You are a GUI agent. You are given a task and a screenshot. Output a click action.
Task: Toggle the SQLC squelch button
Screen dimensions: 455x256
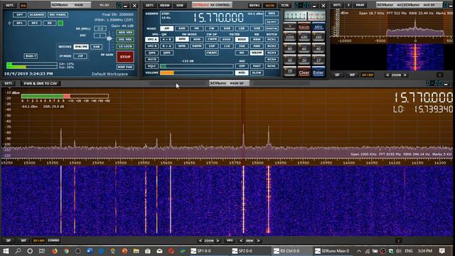click(151, 66)
